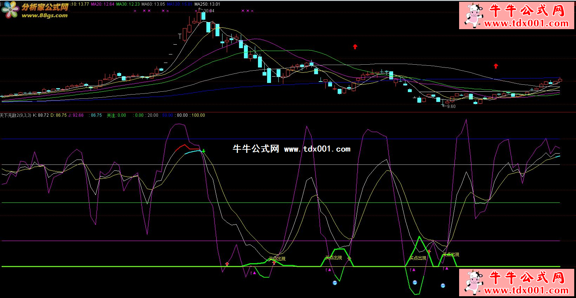The image size is (576, 298).
Task: Select the rightmost blue ball marker
Action: 443,286
